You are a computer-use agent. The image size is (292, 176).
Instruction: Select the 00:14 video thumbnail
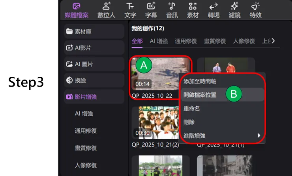click(x=161, y=74)
